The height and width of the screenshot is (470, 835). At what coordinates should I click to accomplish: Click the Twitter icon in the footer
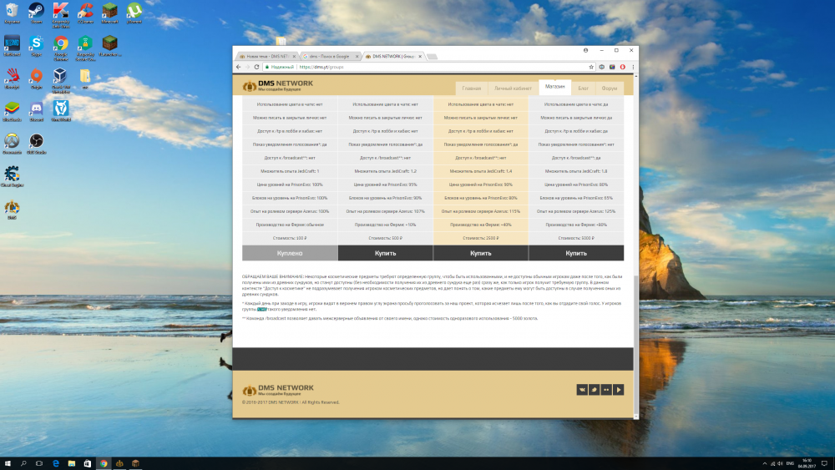594,389
